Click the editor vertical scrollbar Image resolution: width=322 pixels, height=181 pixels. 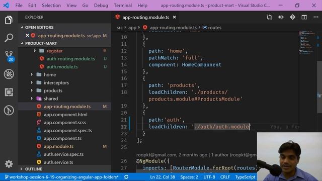coord(319,87)
